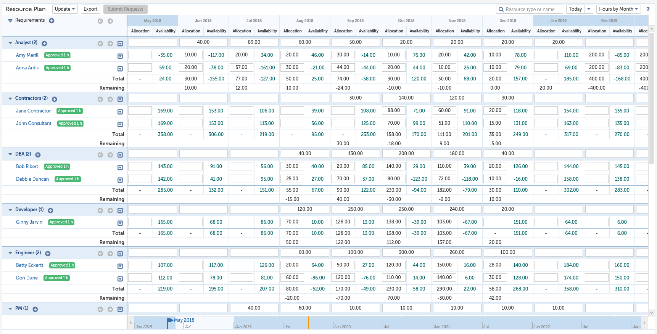657x334 pixels.
Task: Click Anna Ardis's Approved 1 h badge
Action: coord(57,68)
